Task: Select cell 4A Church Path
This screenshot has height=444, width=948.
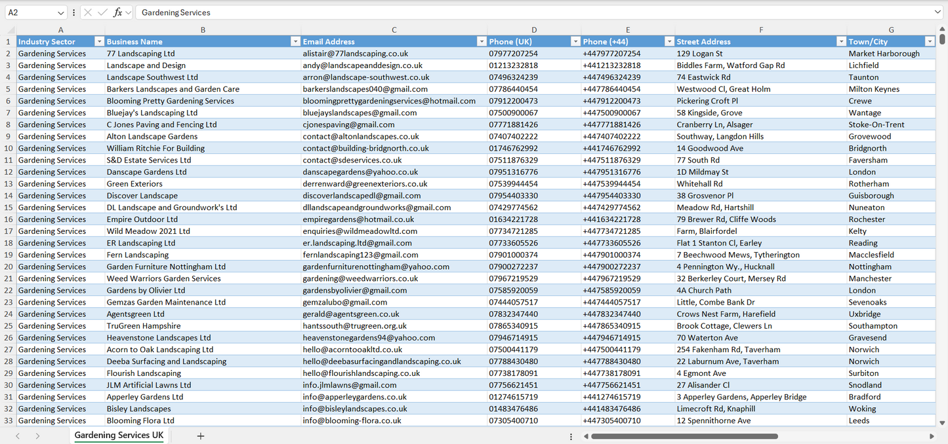Action: click(761, 290)
